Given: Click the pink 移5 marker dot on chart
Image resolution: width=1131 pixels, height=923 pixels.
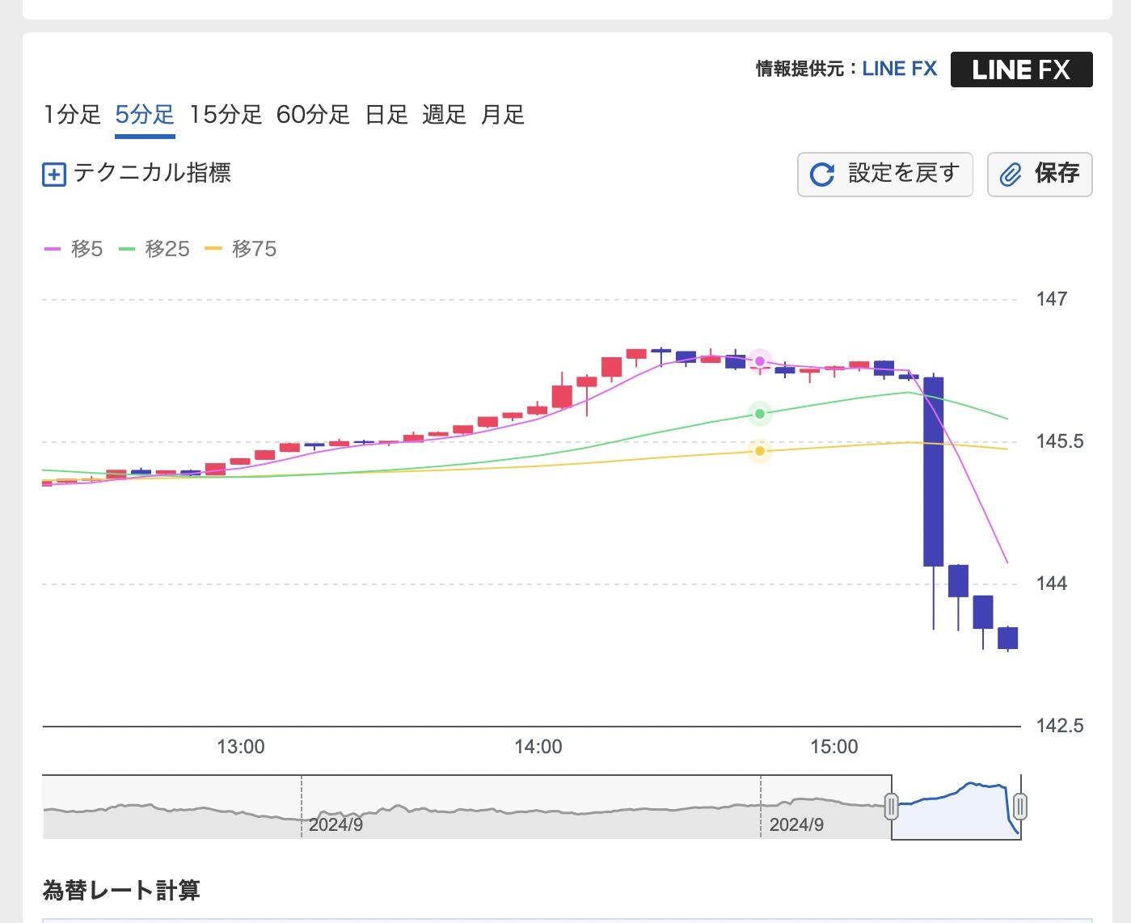Looking at the screenshot, I should click(x=760, y=360).
